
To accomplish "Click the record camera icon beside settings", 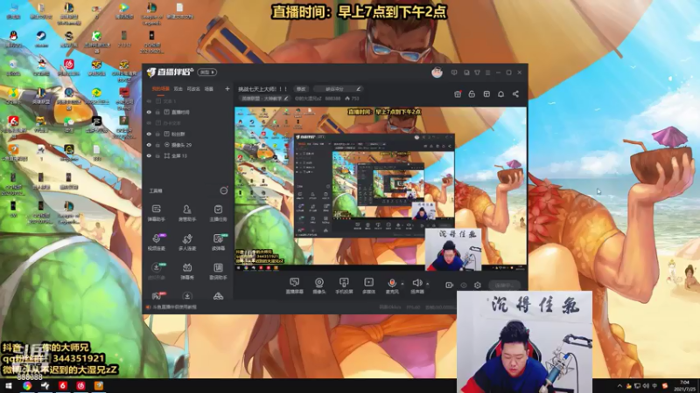I will click(x=449, y=286).
